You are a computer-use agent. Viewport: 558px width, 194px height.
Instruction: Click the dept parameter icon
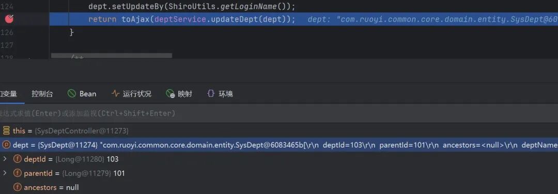[x=6, y=145]
